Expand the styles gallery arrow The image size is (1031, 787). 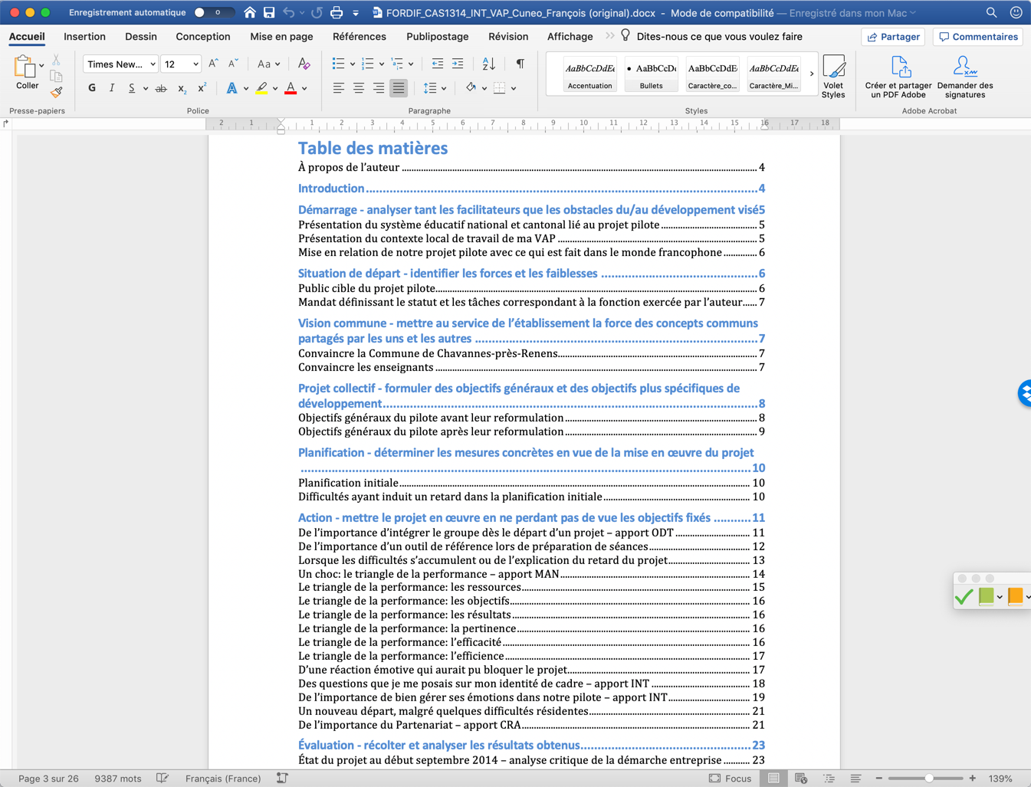pyautogui.click(x=812, y=74)
